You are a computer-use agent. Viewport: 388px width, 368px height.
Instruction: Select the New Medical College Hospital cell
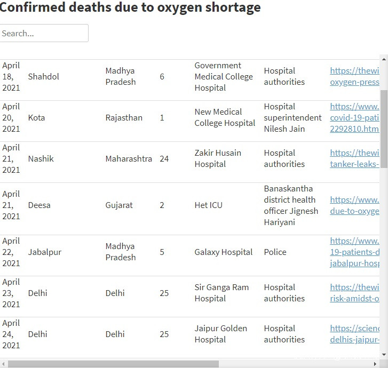(x=225, y=117)
